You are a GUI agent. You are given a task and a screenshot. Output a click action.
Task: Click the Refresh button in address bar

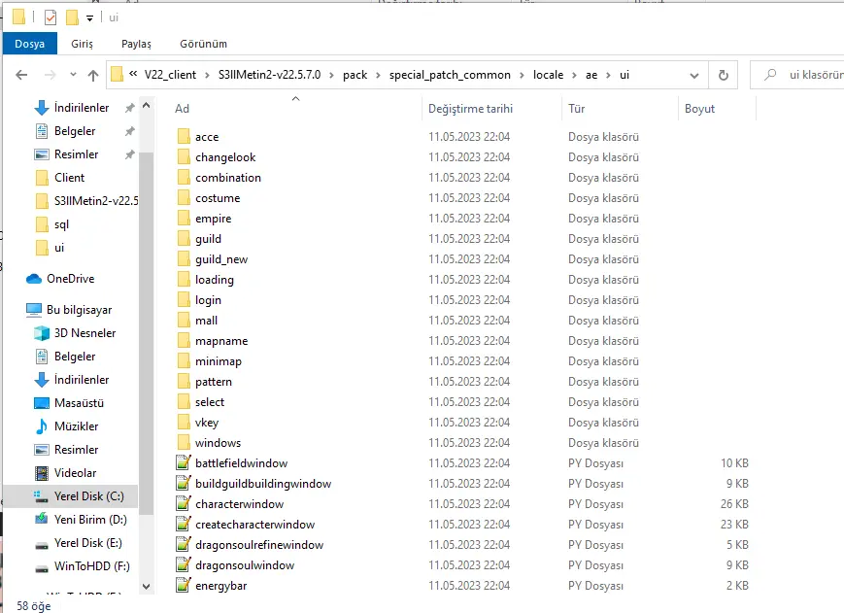tap(723, 75)
